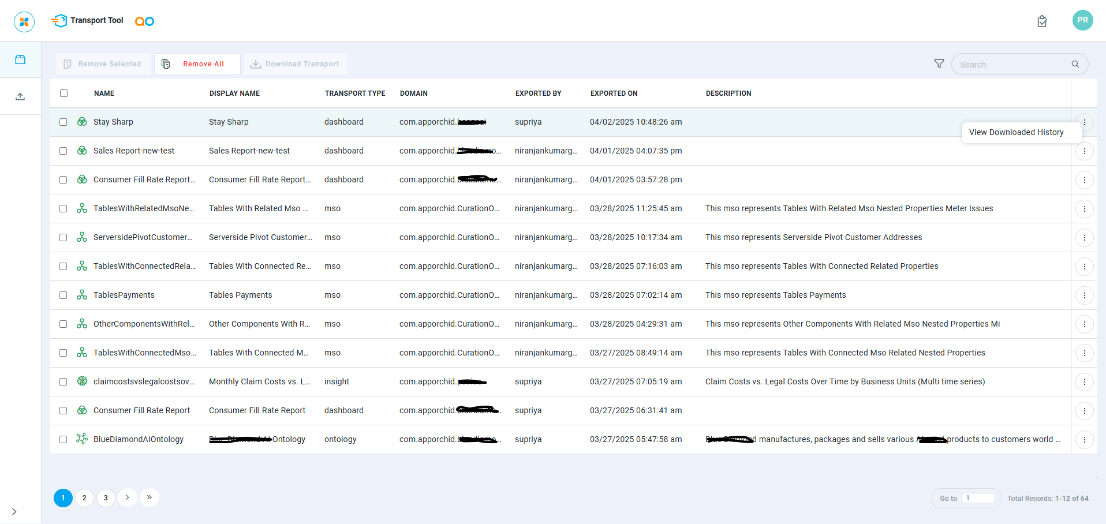Open the clipboard tasks icon in header
This screenshot has width=1106, height=524.
tap(1042, 21)
